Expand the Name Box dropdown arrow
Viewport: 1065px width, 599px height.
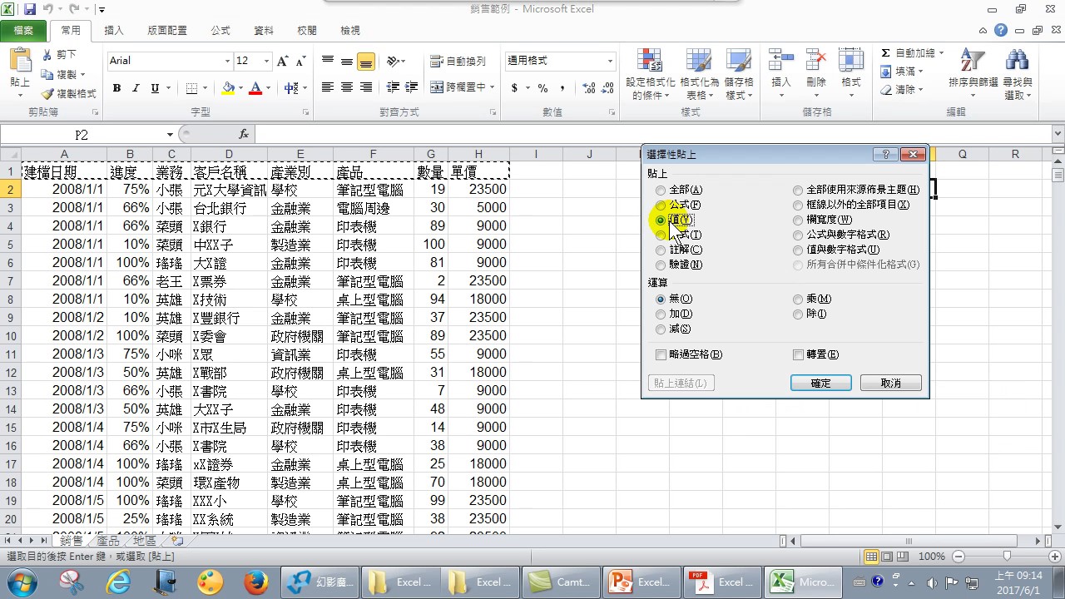point(170,135)
